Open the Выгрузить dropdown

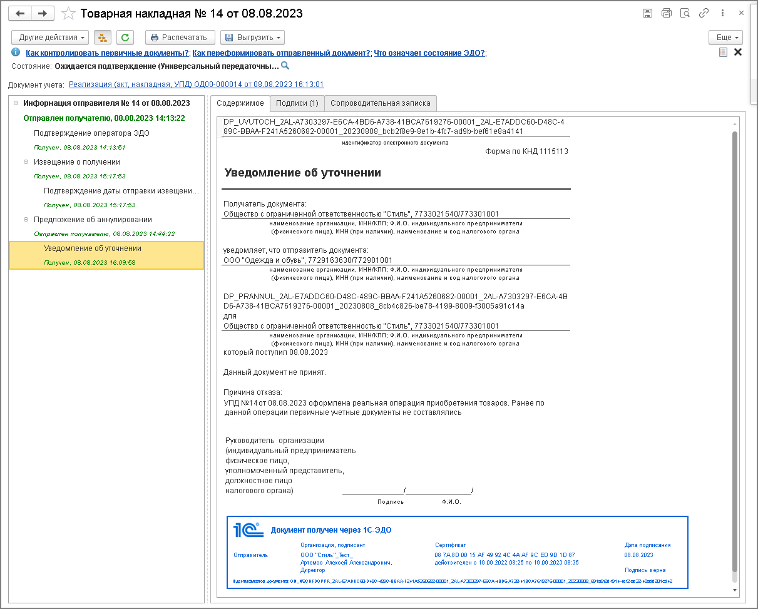(253, 38)
